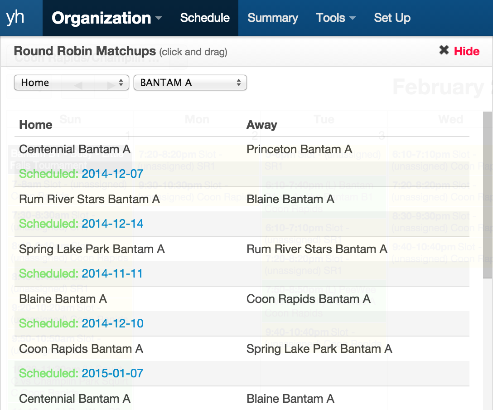
Task: Open scheduled date 2014-12-07 link
Action: 112,174
